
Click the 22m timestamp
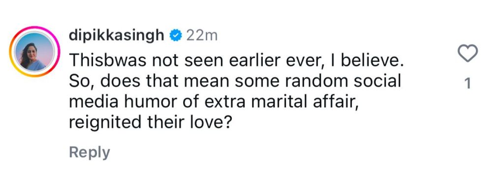pos(201,36)
